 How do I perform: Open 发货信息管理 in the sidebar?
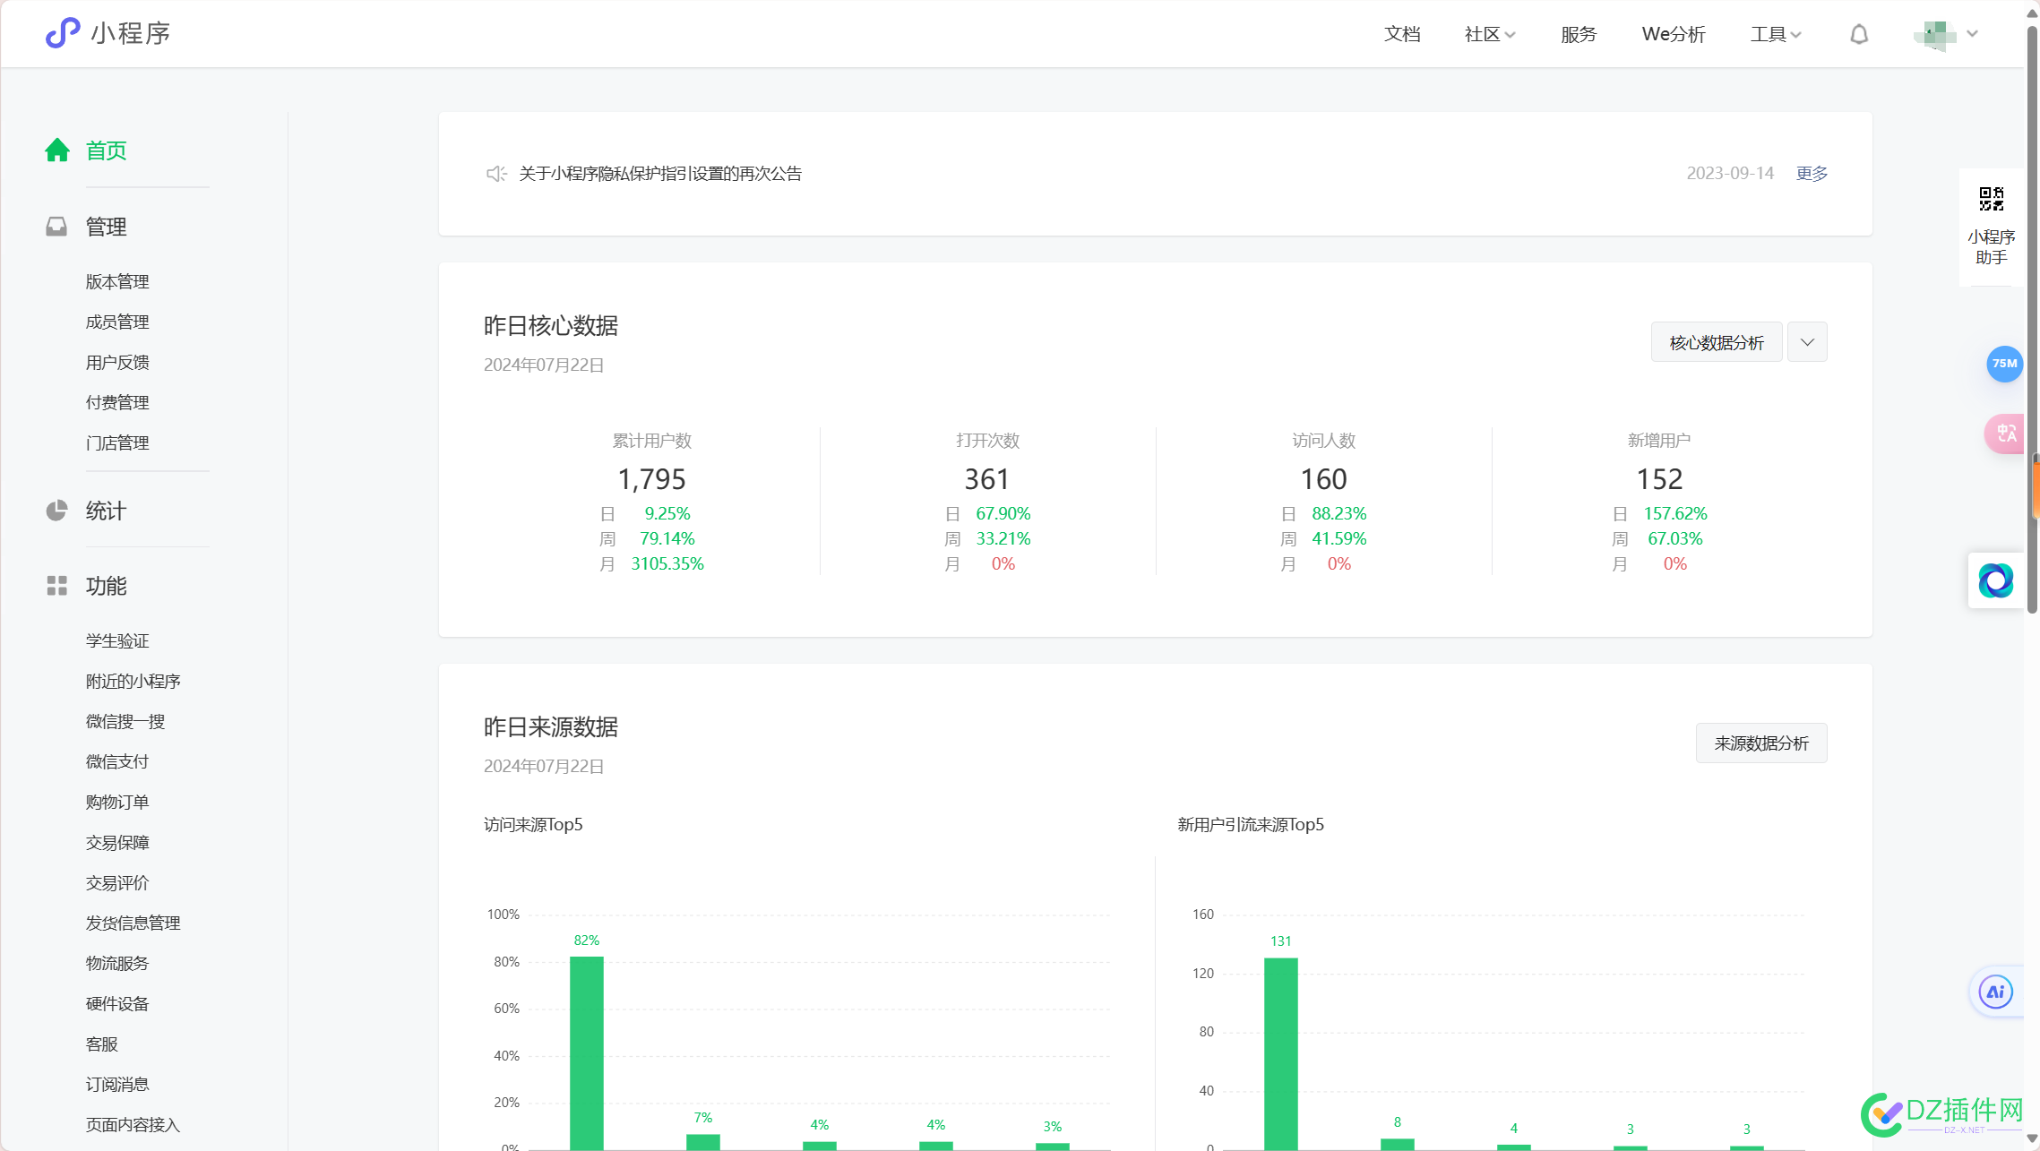133,923
